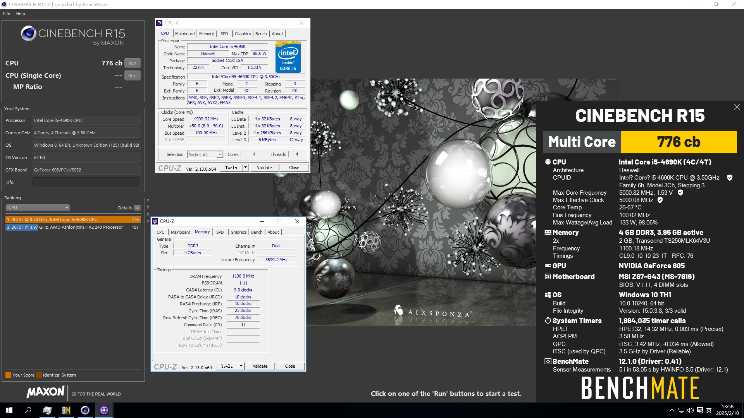Run the CPU multi-core benchmark

[x=132, y=63]
